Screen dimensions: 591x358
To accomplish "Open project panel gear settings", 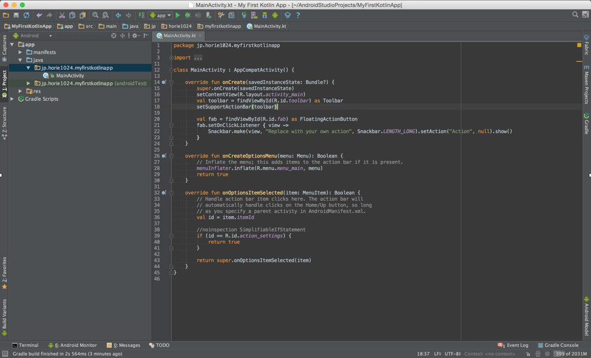I will (134, 36).
